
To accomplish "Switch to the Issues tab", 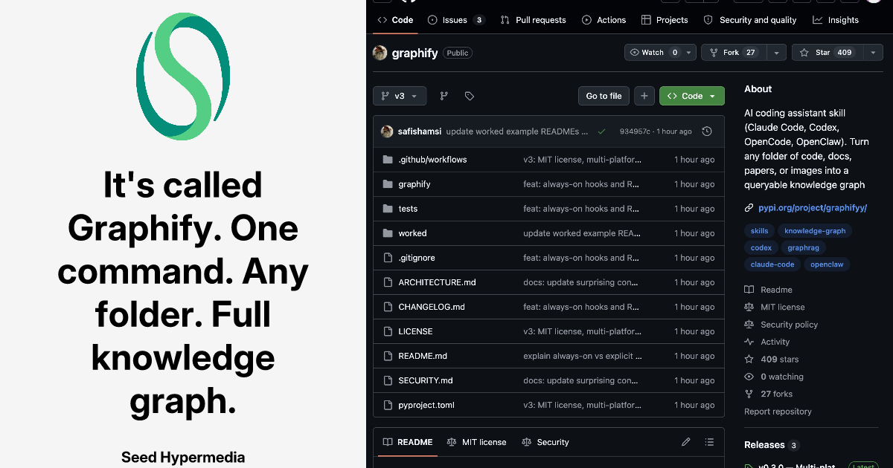I will click(x=455, y=20).
